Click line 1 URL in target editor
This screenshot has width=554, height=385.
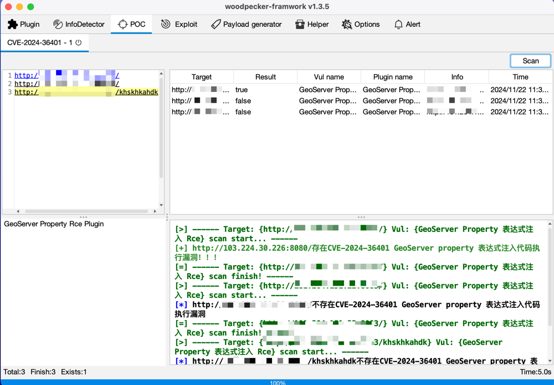click(x=67, y=75)
